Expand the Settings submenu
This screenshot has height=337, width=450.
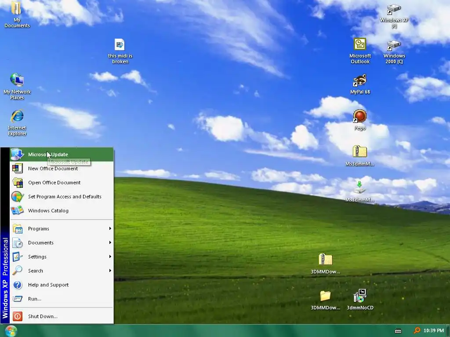(62, 257)
